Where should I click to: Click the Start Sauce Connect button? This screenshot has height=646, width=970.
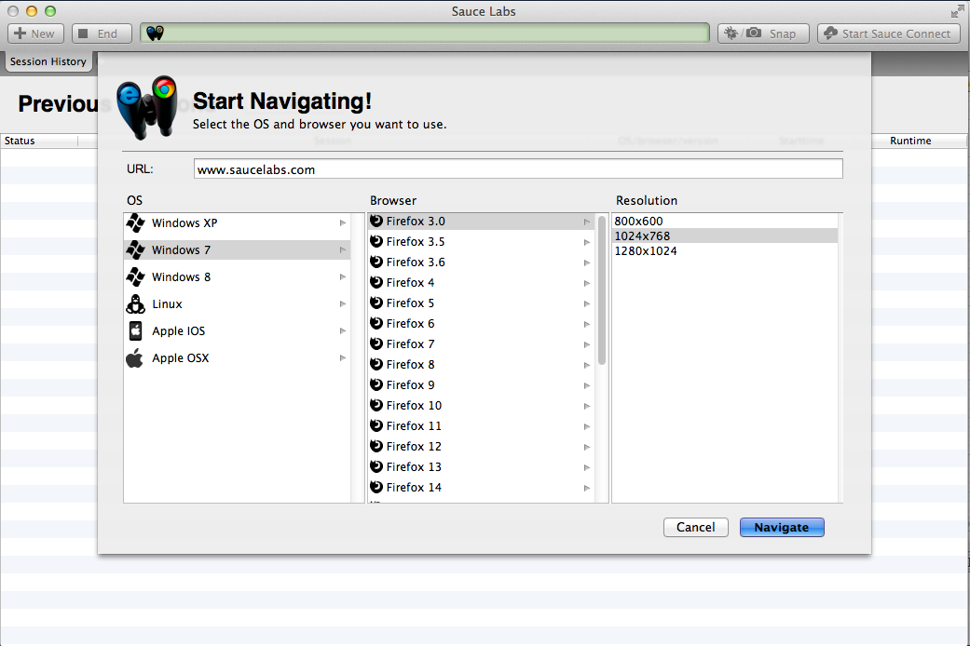888,34
